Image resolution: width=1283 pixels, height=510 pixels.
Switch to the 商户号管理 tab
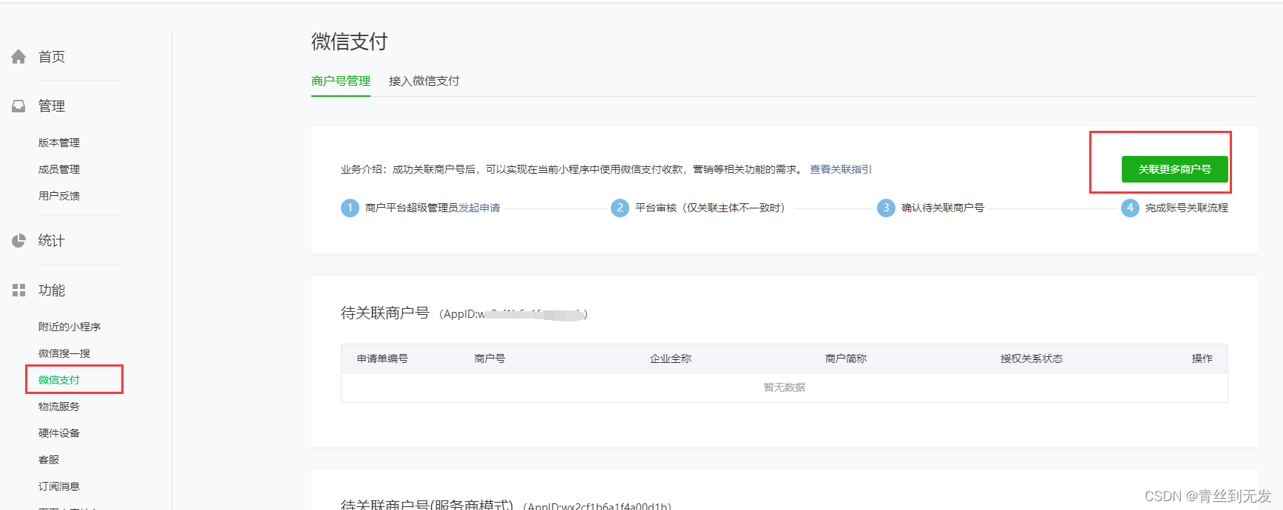tap(341, 81)
